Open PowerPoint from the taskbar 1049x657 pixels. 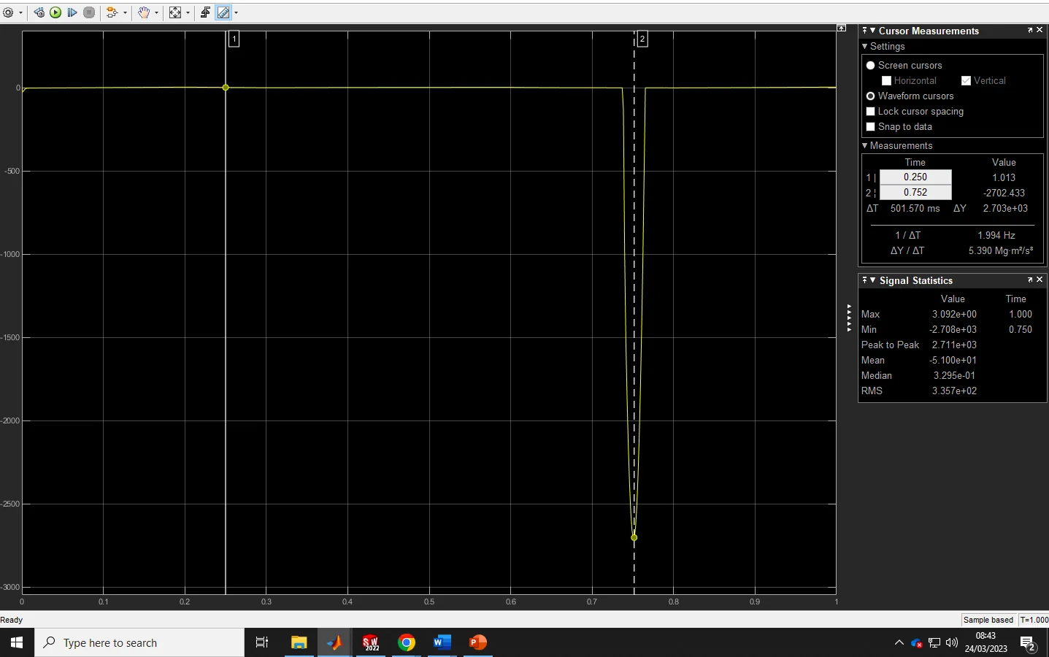(477, 642)
